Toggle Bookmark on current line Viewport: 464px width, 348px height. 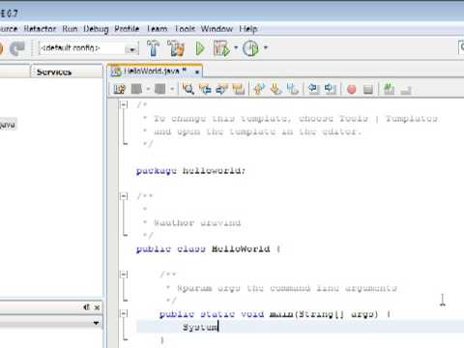coord(293,89)
